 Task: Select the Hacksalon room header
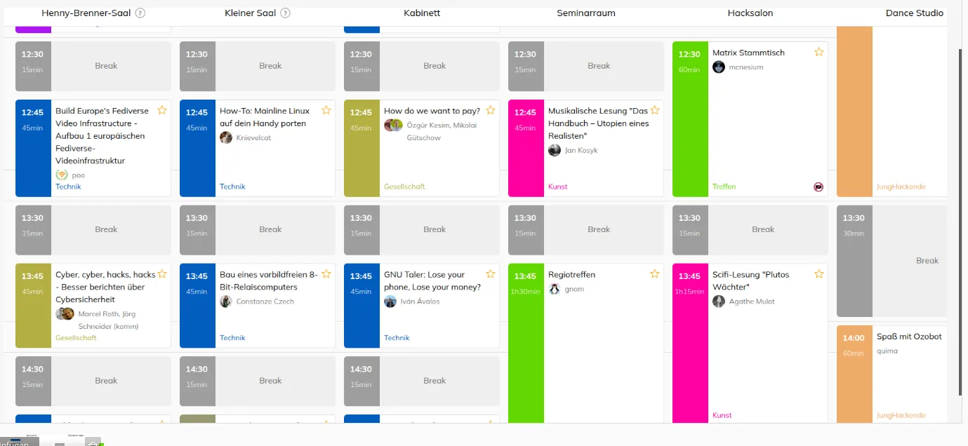coord(751,13)
